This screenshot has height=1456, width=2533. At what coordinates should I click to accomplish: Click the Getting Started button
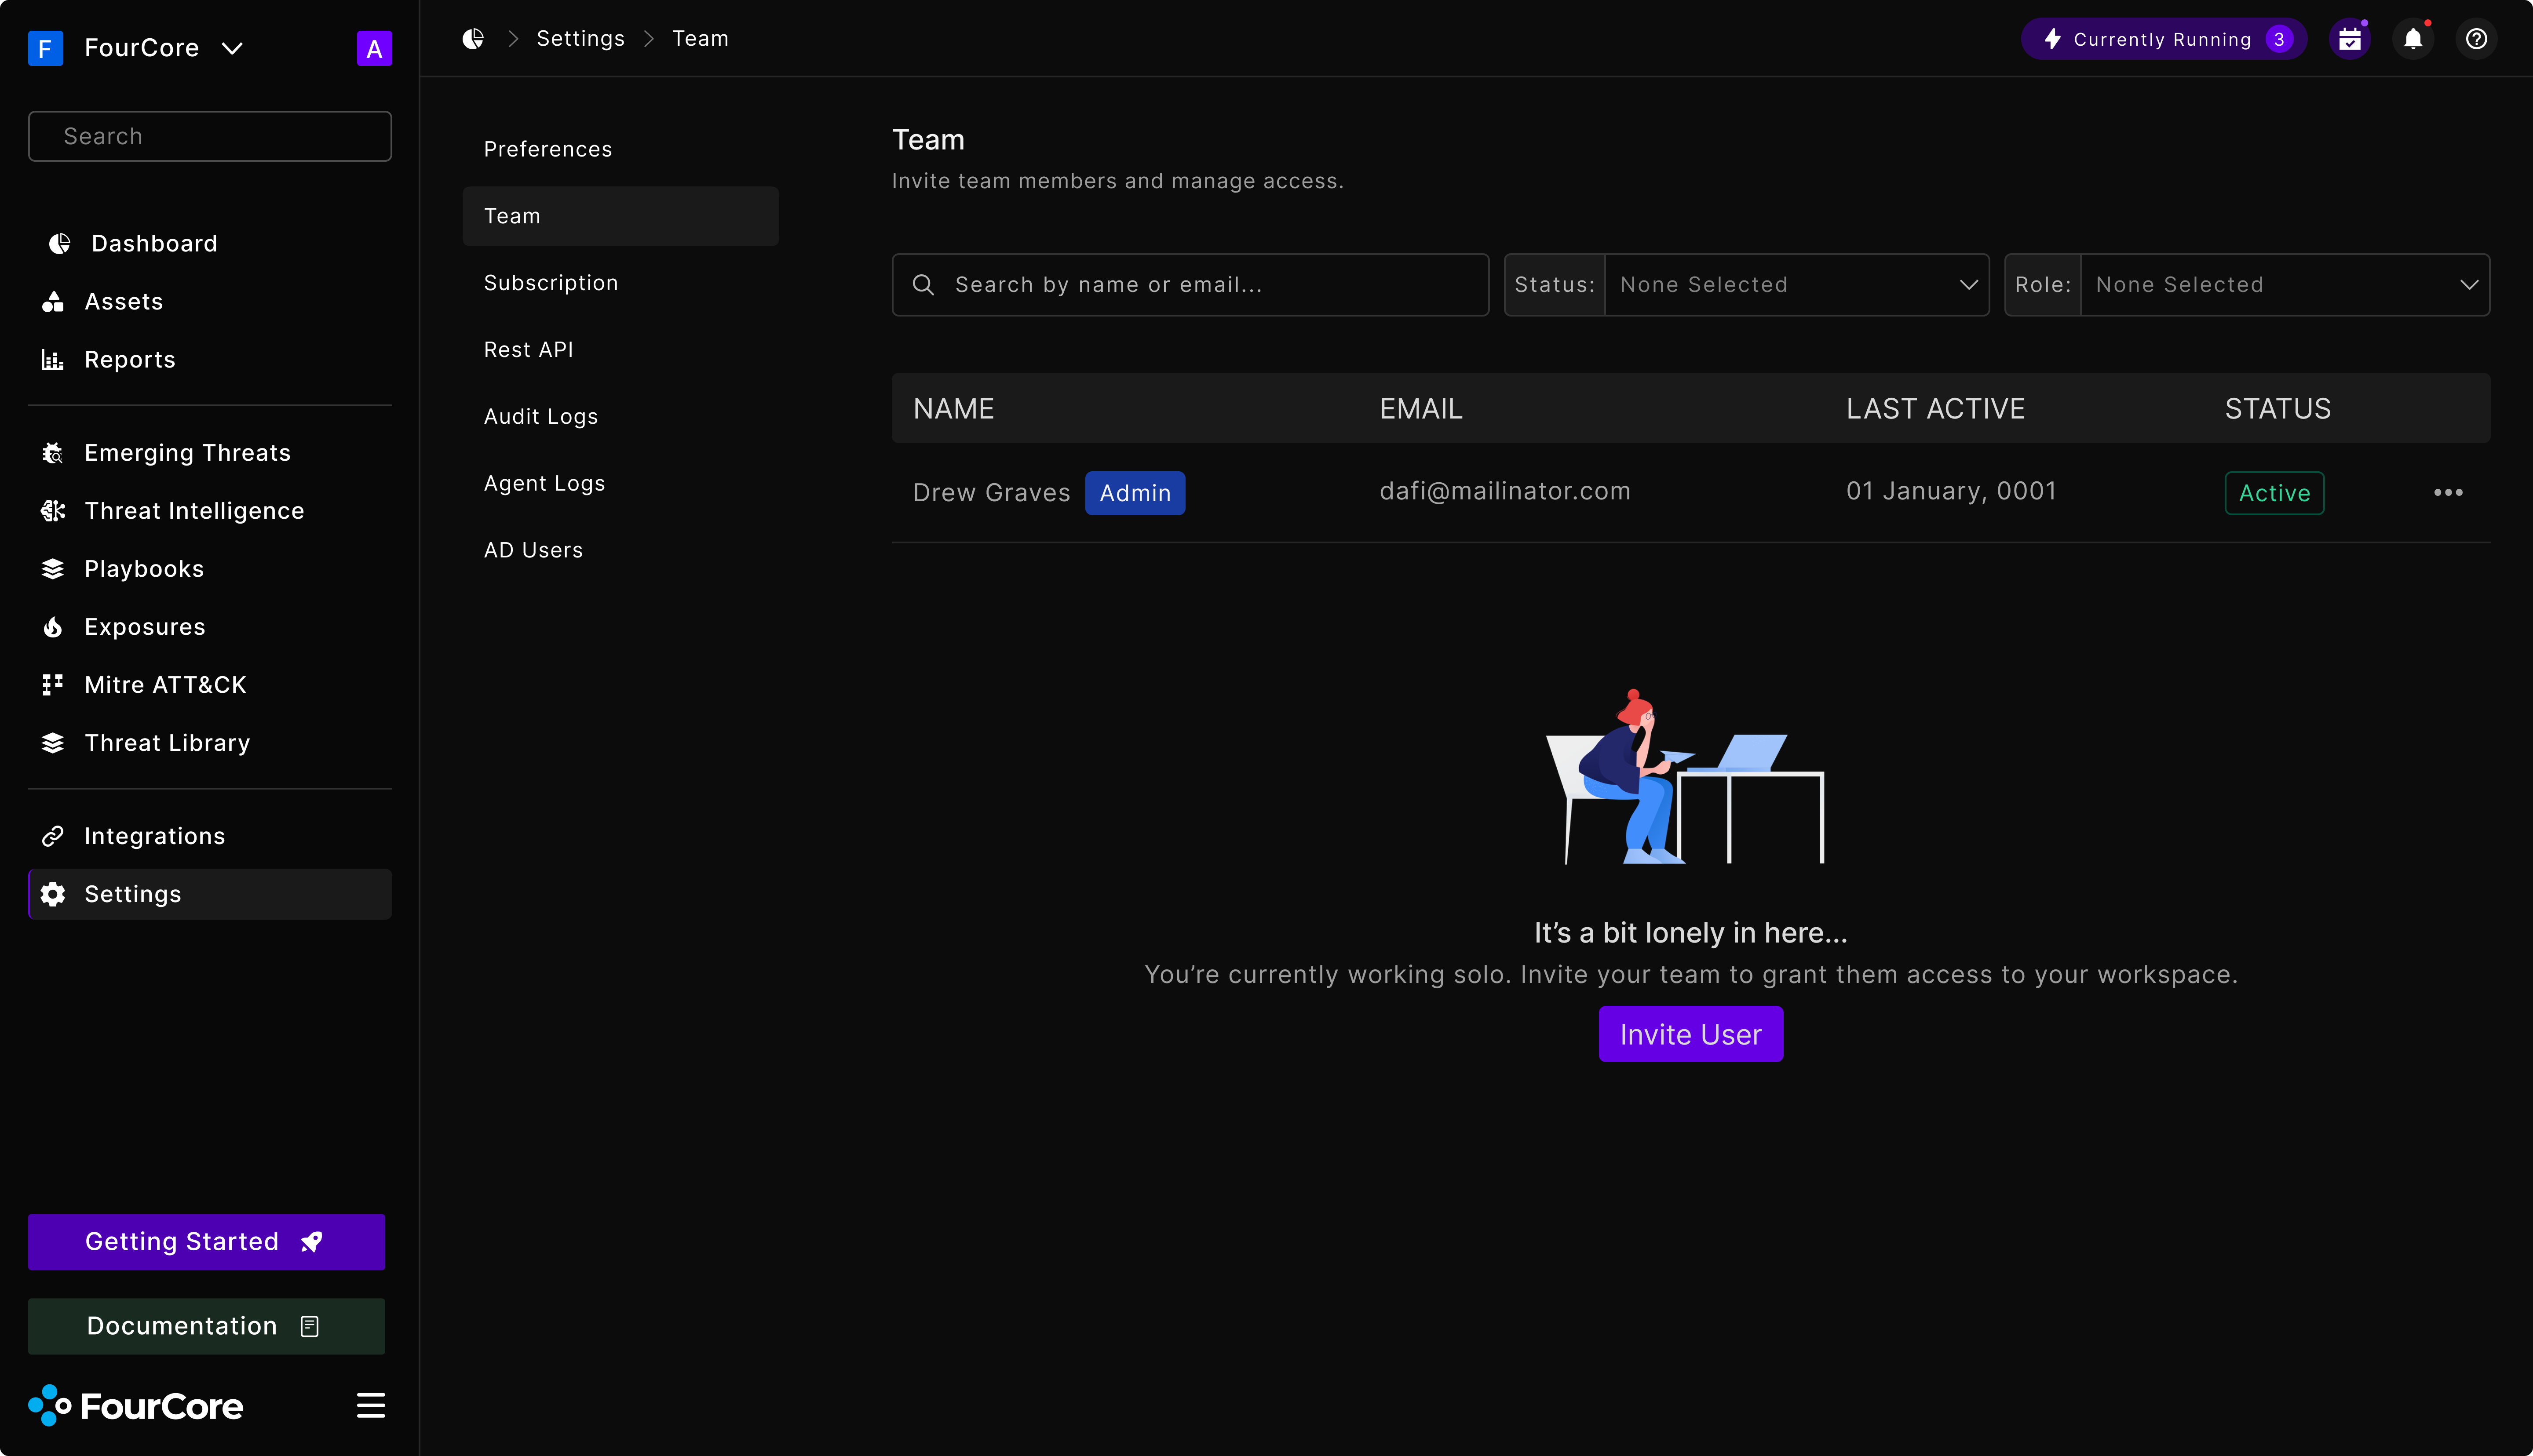tap(206, 1242)
